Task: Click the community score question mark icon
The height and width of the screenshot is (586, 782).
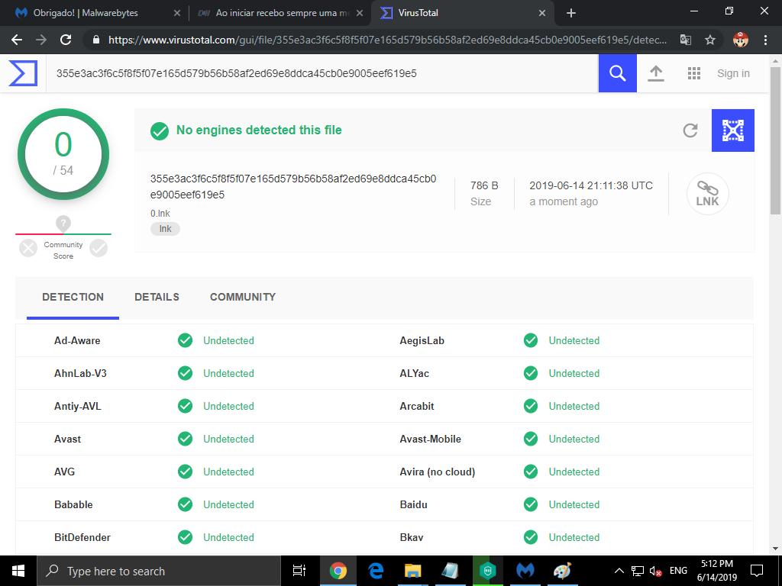Action: click(63, 224)
